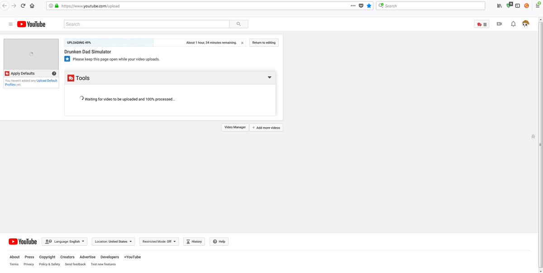
Task: Click Test new features footer link
Action: [103, 264]
